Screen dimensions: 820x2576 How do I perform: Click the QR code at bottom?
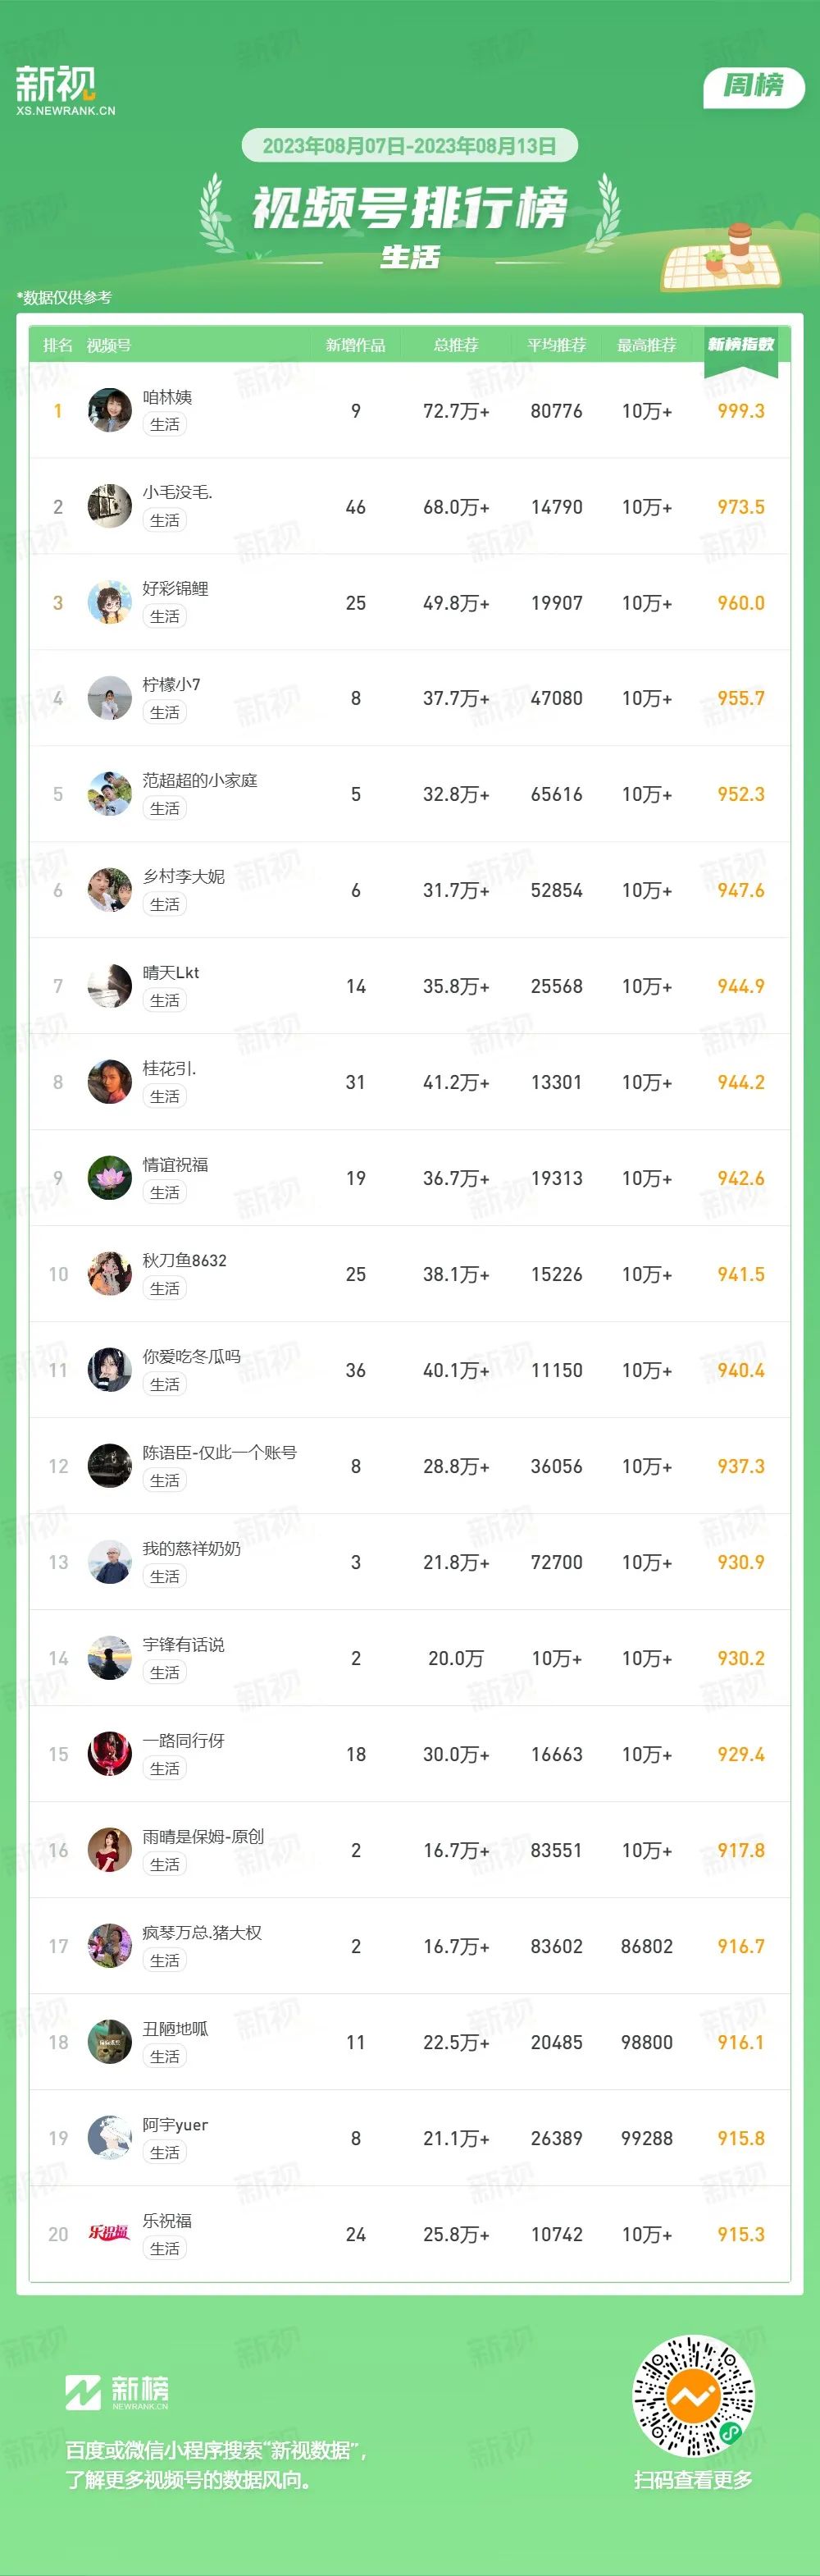693,2396
